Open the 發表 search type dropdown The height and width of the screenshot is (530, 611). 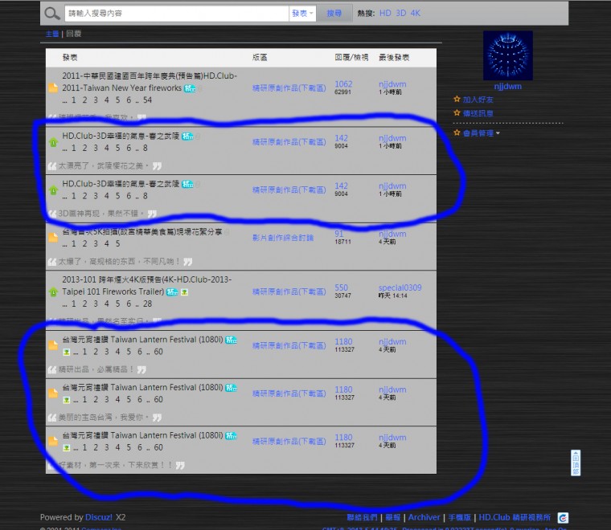pos(302,14)
